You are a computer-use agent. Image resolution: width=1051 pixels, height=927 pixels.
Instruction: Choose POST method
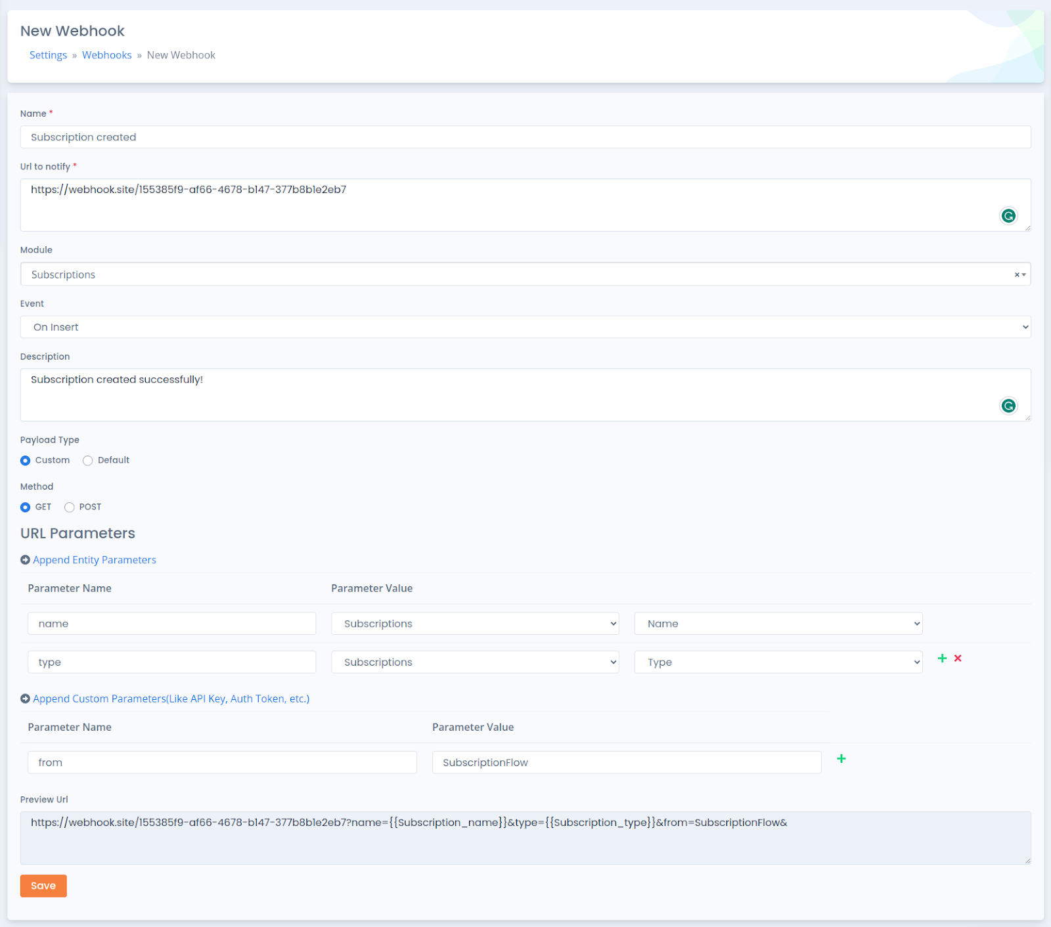pyautogui.click(x=69, y=507)
